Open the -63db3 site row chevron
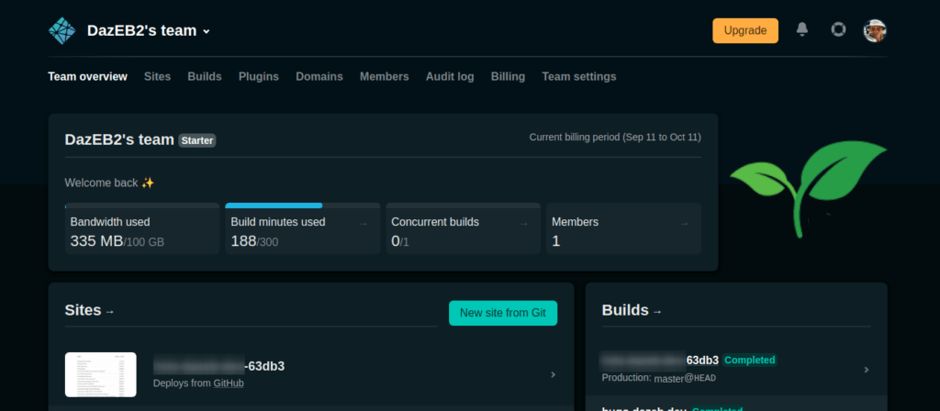This screenshot has width=940, height=411. pyautogui.click(x=553, y=374)
